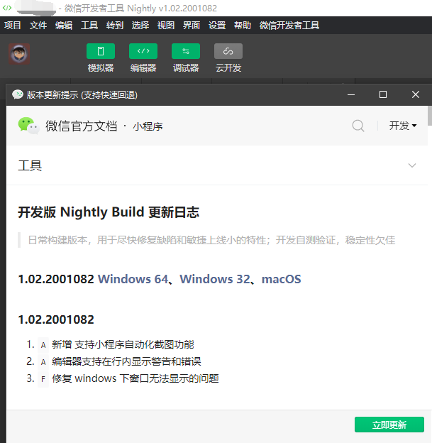Open the 编辑 menu
Viewport: 432px width, 443px height.
(x=64, y=26)
